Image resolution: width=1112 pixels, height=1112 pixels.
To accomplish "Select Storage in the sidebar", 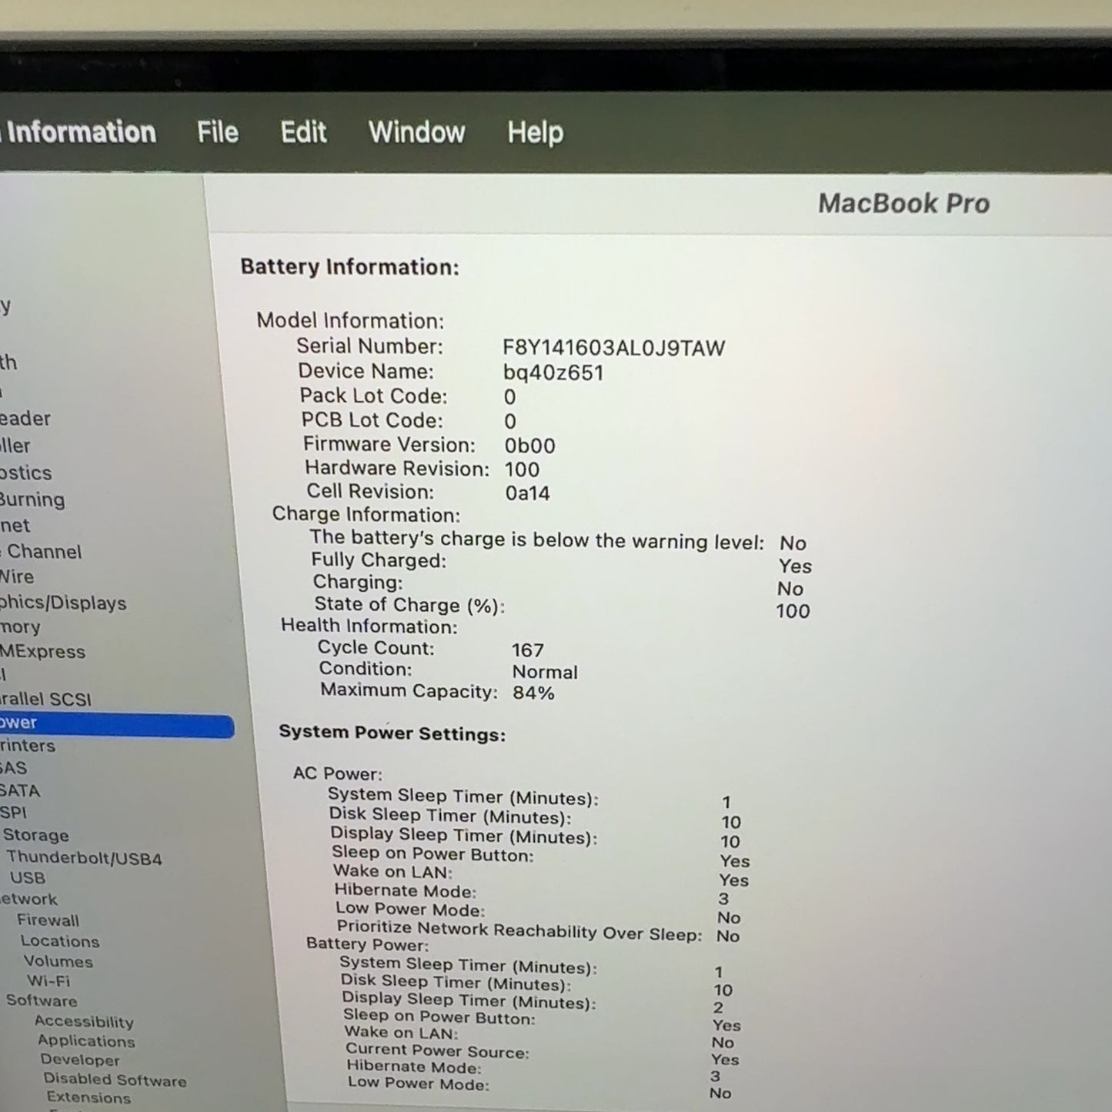I will 35,835.
